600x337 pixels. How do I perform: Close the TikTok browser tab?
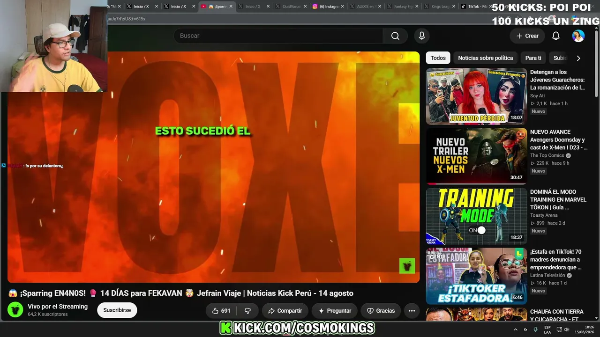pyautogui.click(x=490, y=7)
